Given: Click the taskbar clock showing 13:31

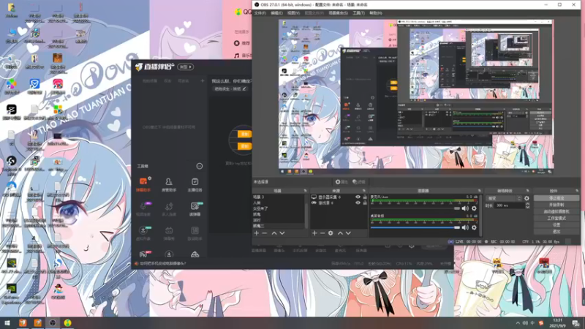Looking at the screenshot, I should (x=557, y=323).
